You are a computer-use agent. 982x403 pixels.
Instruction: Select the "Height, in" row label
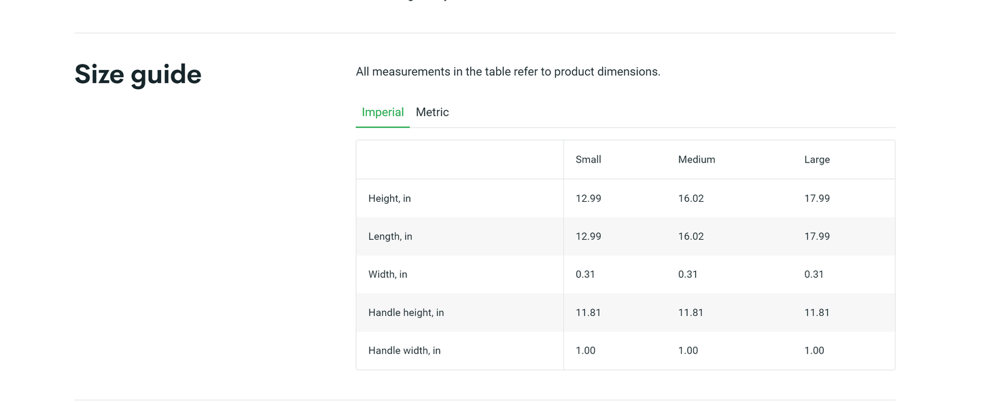(389, 198)
